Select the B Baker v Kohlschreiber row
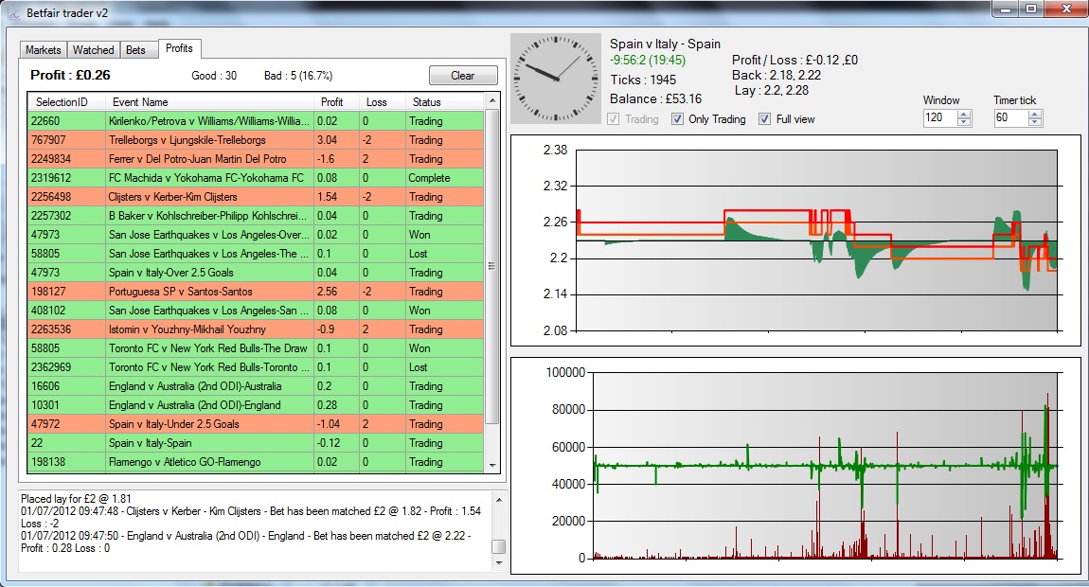The height and width of the screenshot is (587, 1089). 256,215
